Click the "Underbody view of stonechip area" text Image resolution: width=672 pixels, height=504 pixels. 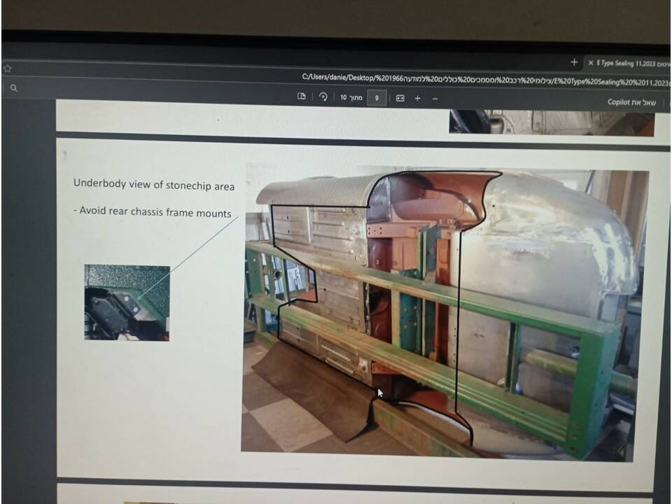(x=154, y=185)
